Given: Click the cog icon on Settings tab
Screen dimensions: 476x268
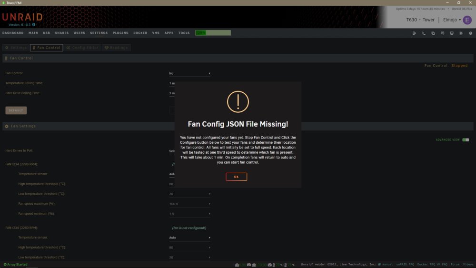Looking at the screenshot, I should [x=7, y=48].
